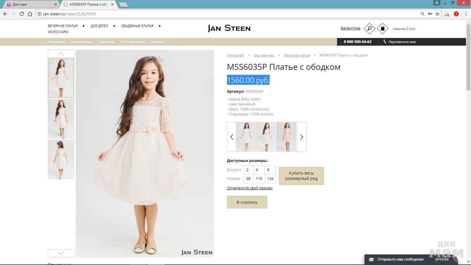Click the address bar URL field
The width and height of the screenshot is (471, 265).
[221, 14]
